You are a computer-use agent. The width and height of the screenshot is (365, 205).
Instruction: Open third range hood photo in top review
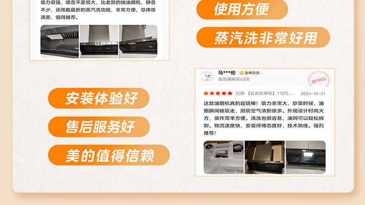point(138,42)
